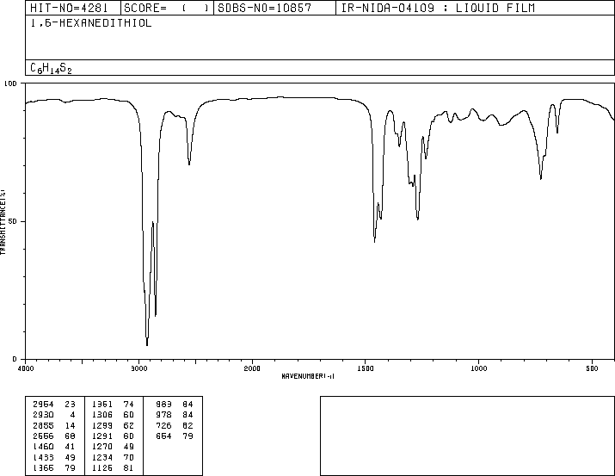Click the deepest peak near 2930

[x=147, y=344]
